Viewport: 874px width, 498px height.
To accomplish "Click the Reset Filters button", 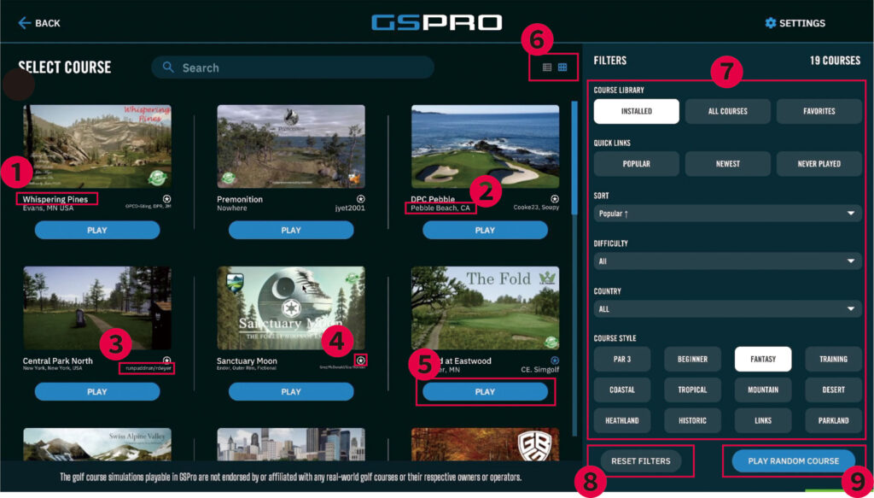I will [640, 461].
